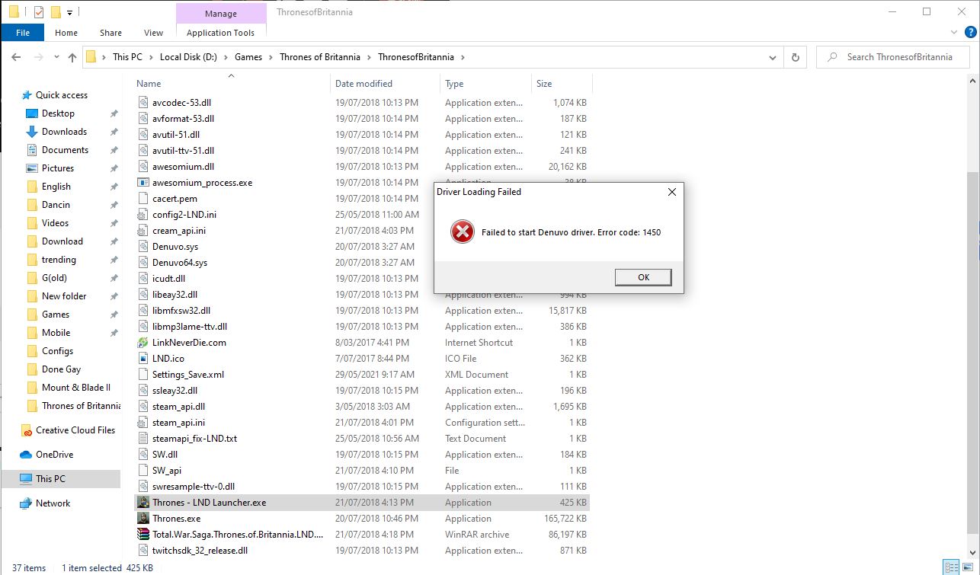Go up one folder level
The width and height of the screenshot is (980, 575).
72,57
